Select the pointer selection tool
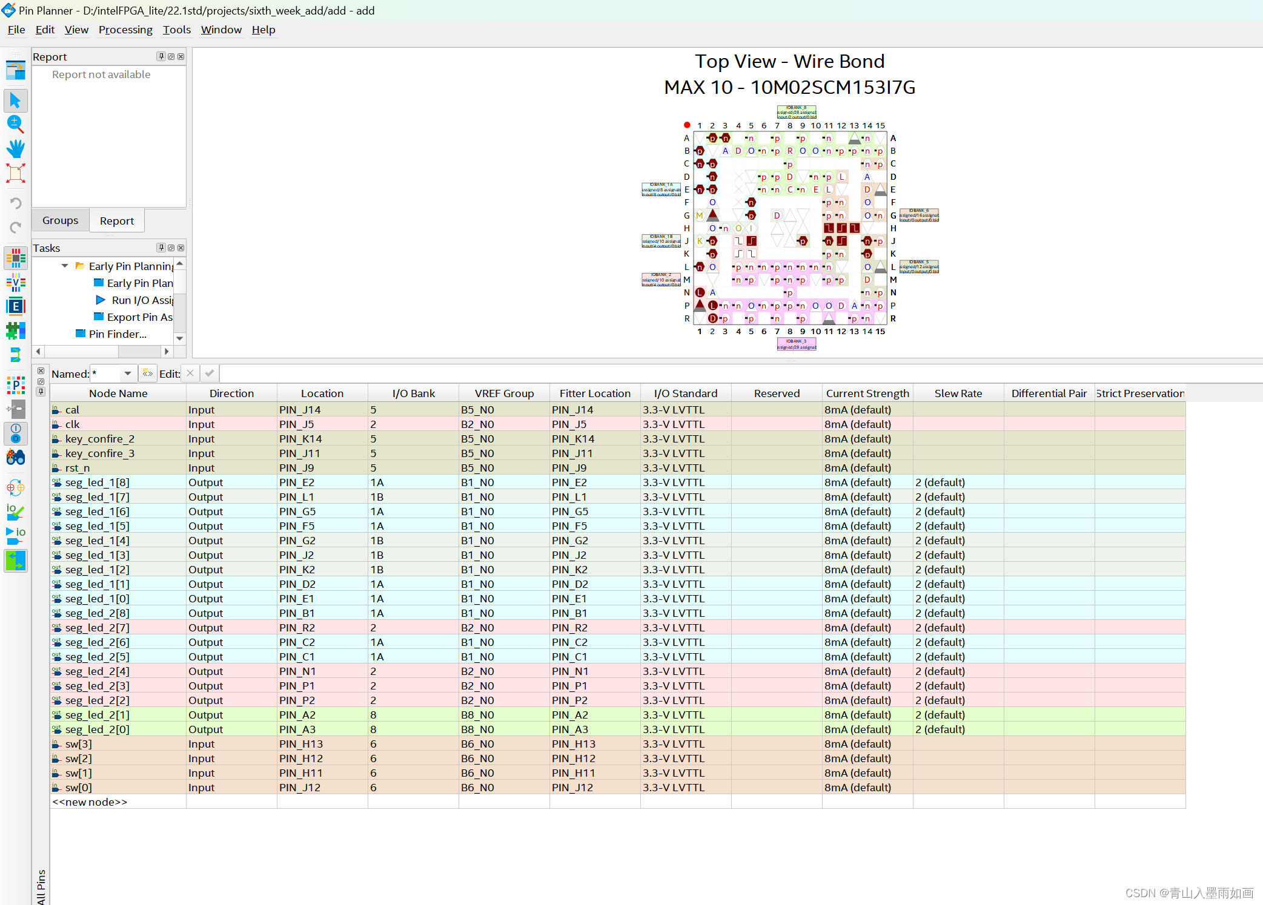 pyautogui.click(x=16, y=100)
